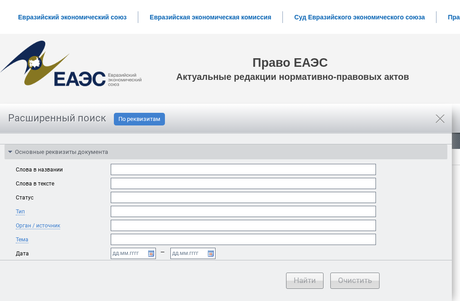Open Евразийский экономический союз link
The image size is (460, 301).
pyautogui.click(x=72, y=17)
